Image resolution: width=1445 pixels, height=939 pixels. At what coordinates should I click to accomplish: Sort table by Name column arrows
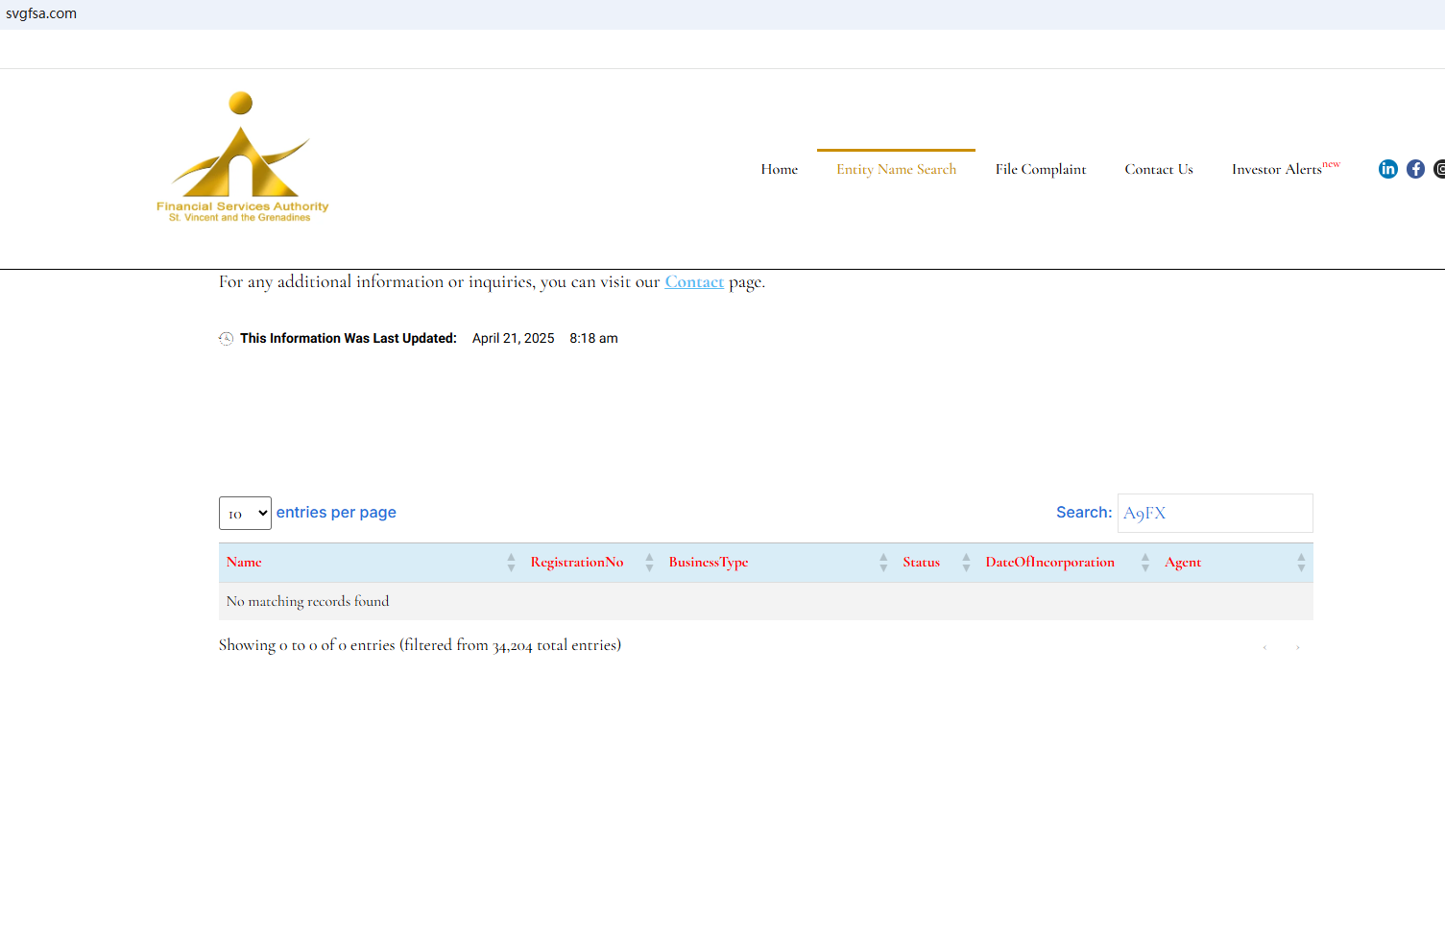coord(511,563)
